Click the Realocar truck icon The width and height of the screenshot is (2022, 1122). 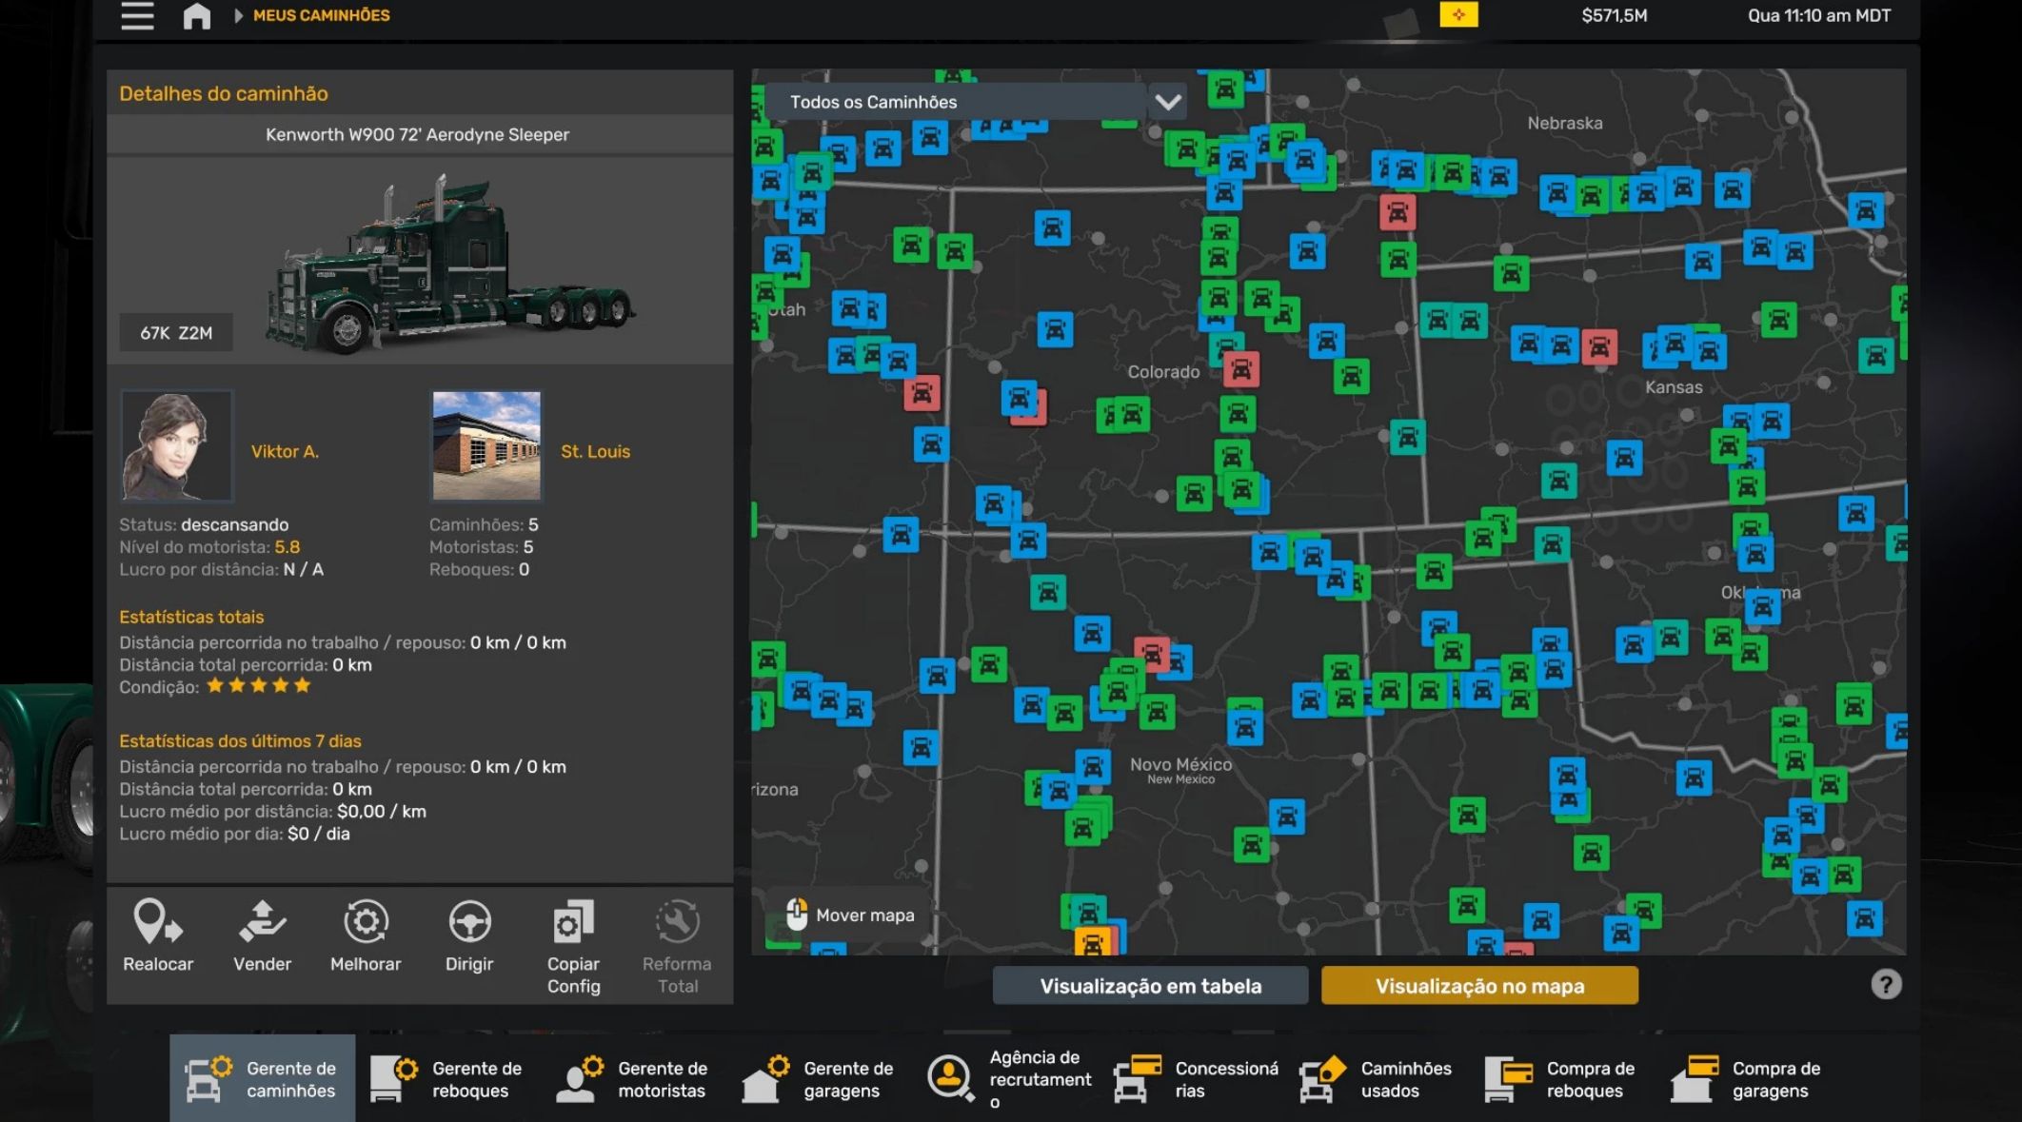(157, 921)
